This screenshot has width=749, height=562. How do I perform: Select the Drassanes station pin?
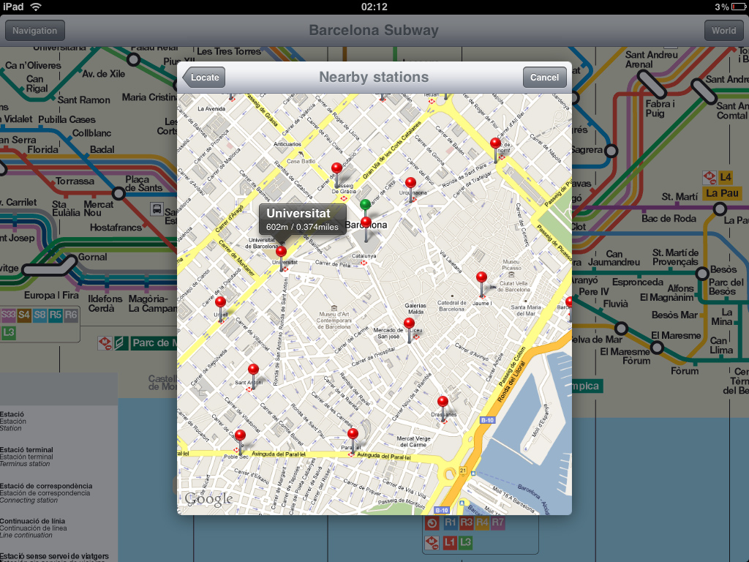point(443,402)
